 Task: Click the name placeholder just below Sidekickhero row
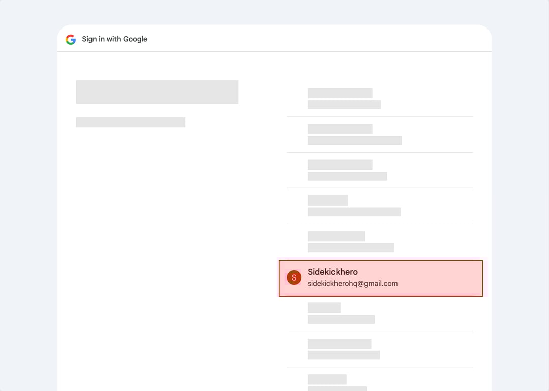pos(324,308)
